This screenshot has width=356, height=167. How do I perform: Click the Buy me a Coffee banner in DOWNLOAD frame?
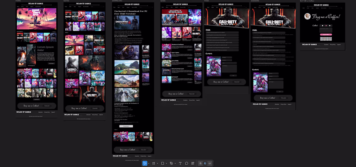point(133,150)
